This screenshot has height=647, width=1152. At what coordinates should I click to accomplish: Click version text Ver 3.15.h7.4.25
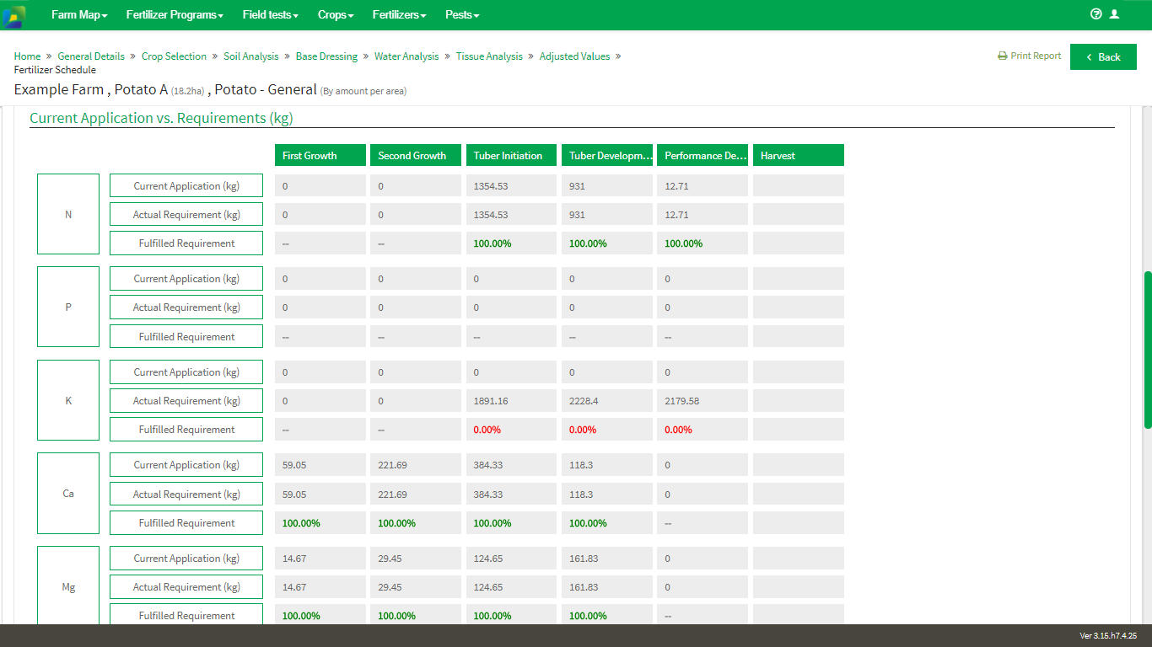click(1108, 635)
